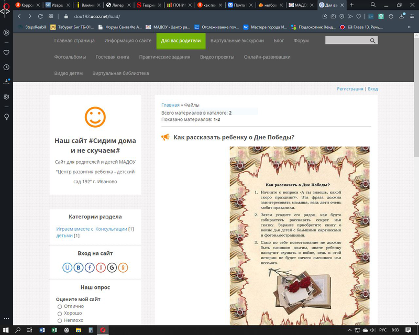Click the 'Регистрация' link
The height and width of the screenshot is (335, 419).
pyautogui.click(x=350, y=89)
